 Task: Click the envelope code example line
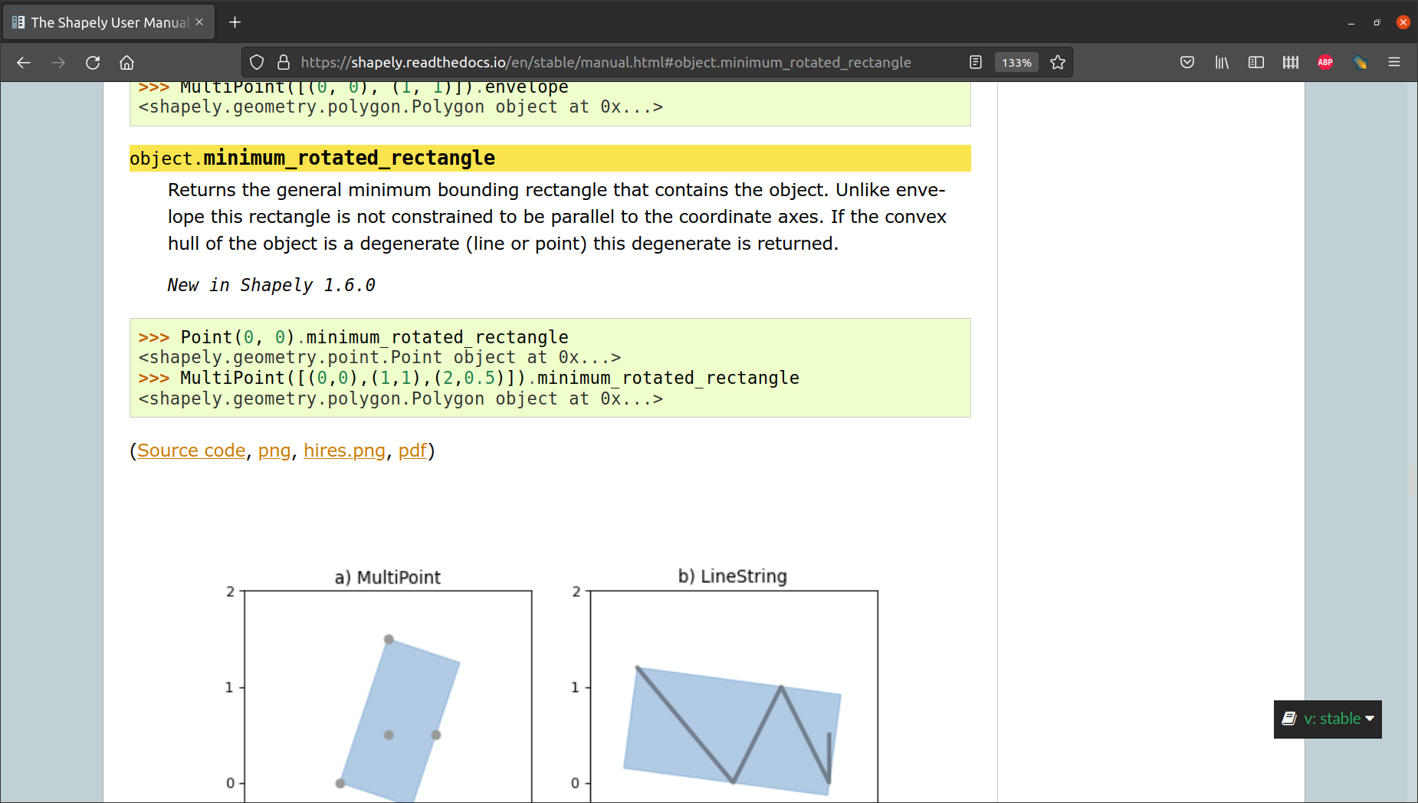tap(353, 87)
